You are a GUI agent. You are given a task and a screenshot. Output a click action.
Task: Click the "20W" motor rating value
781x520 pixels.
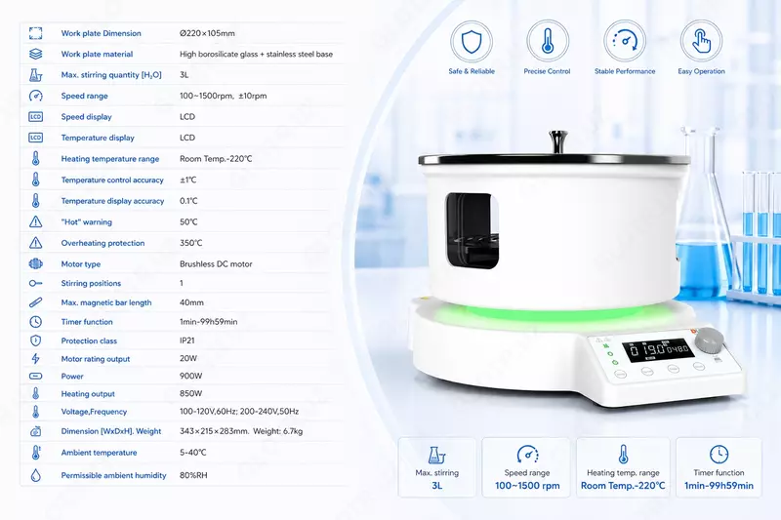(188, 358)
